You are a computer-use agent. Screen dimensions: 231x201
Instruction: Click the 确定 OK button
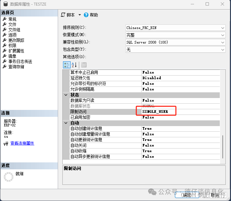coord(187,195)
